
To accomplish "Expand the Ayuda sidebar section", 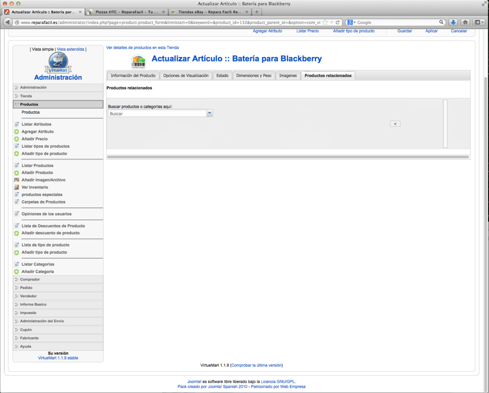I will (x=58, y=346).
